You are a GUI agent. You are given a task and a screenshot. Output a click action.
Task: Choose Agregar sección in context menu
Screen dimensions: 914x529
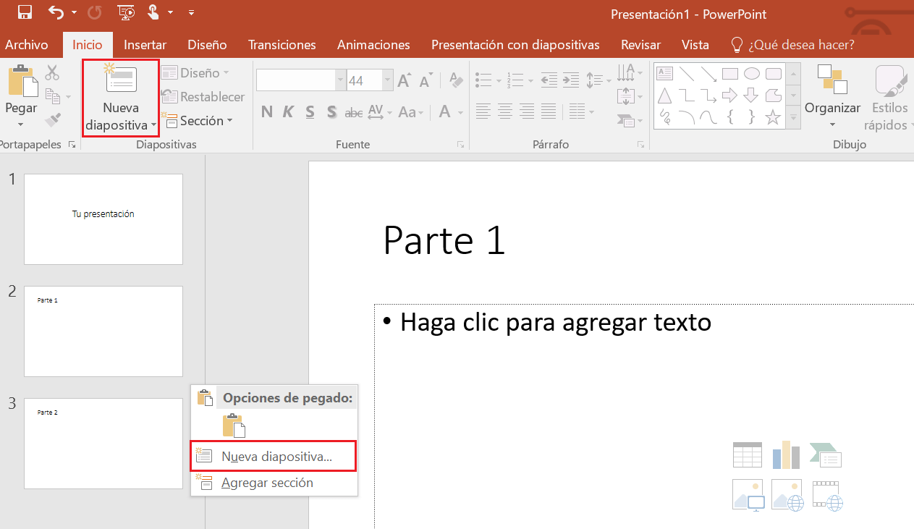274,483
